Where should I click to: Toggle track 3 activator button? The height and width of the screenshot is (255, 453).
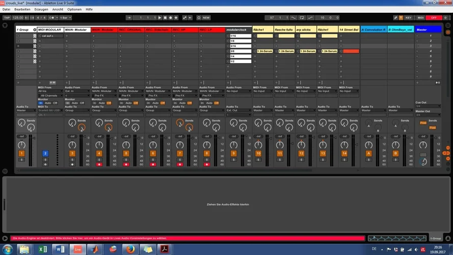[x=72, y=153]
